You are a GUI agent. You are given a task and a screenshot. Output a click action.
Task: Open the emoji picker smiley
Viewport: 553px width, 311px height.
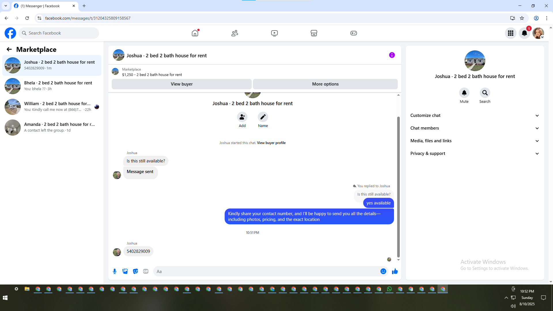pos(383,271)
